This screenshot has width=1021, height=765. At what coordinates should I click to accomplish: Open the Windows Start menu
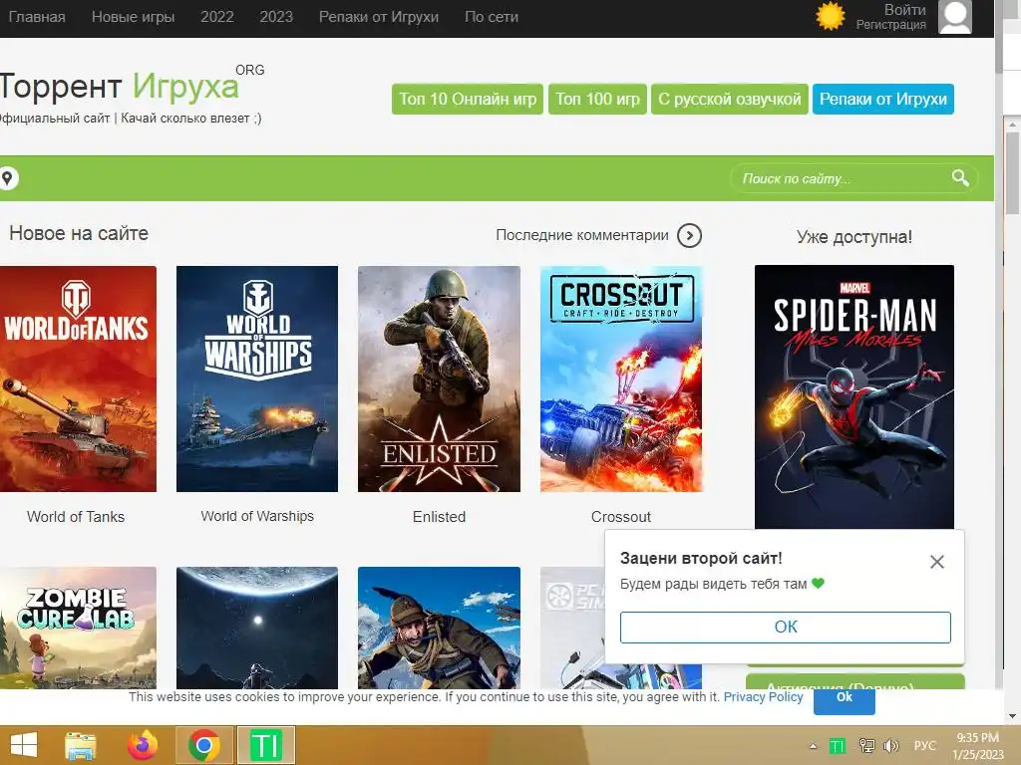[x=24, y=745]
